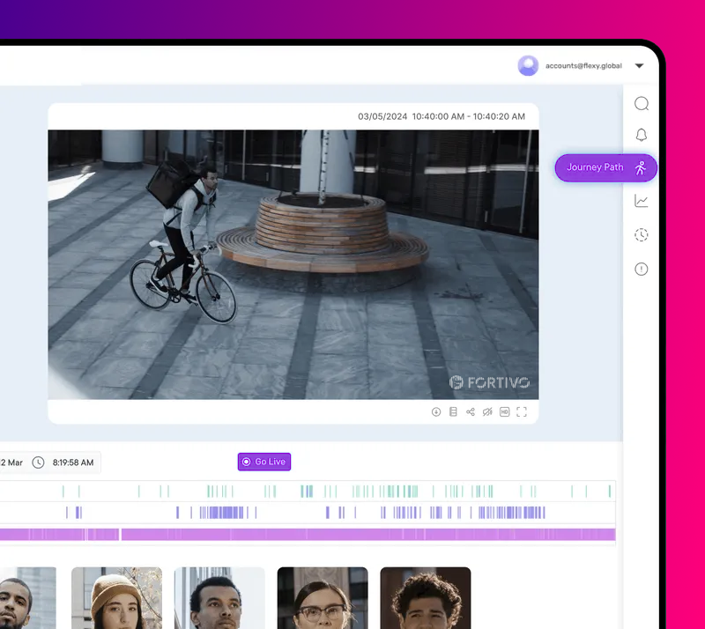Click the pink continuous recording timeline bar
The image size is (705, 629).
[352, 534]
